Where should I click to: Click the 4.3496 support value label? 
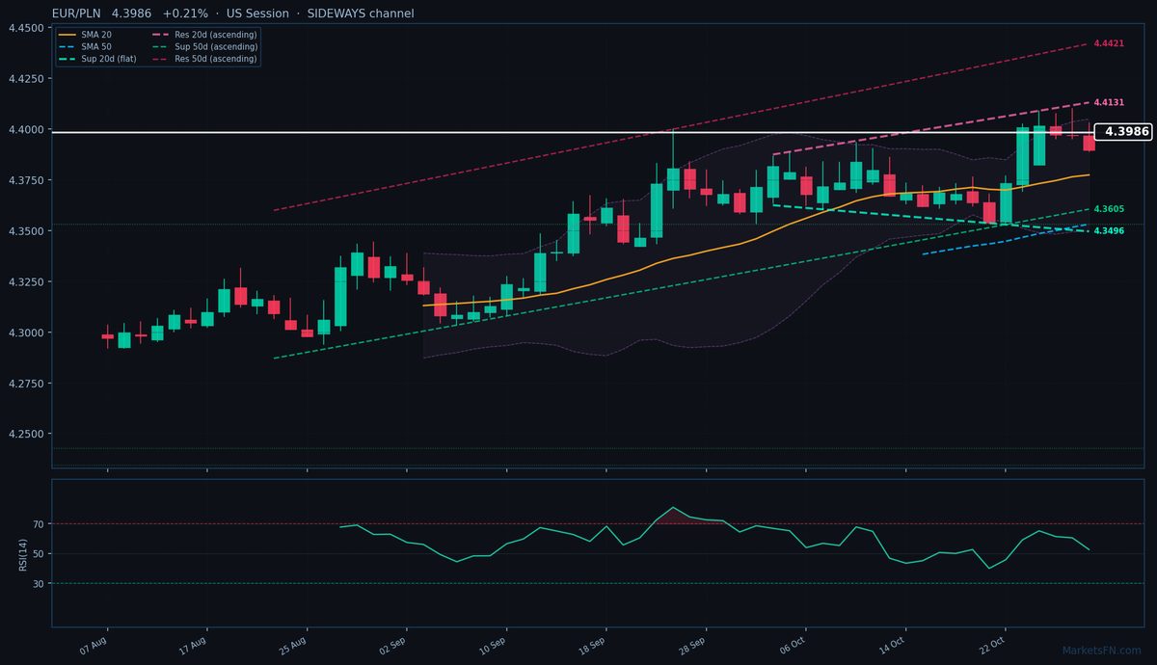tap(1109, 231)
